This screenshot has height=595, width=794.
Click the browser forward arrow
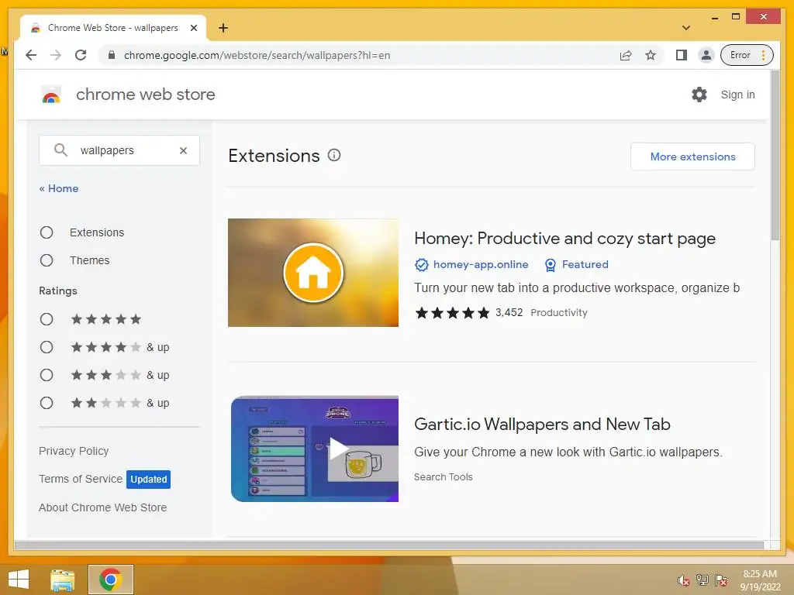click(x=56, y=55)
